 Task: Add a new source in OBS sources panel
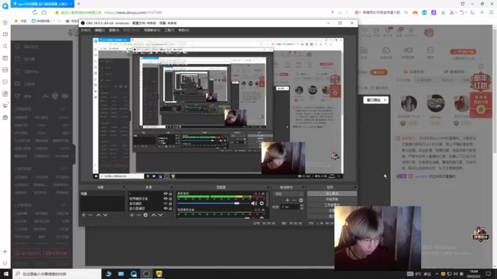[132, 215]
